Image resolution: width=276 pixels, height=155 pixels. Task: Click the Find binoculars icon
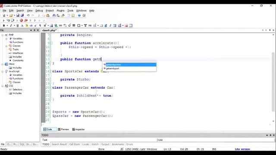54,15
